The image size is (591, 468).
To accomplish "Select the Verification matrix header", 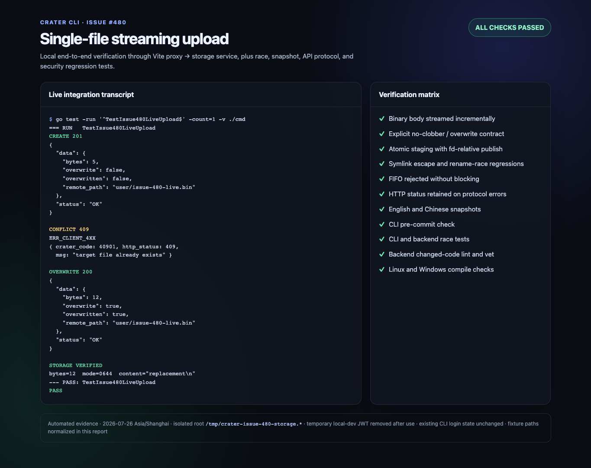I will pos(409,94).
